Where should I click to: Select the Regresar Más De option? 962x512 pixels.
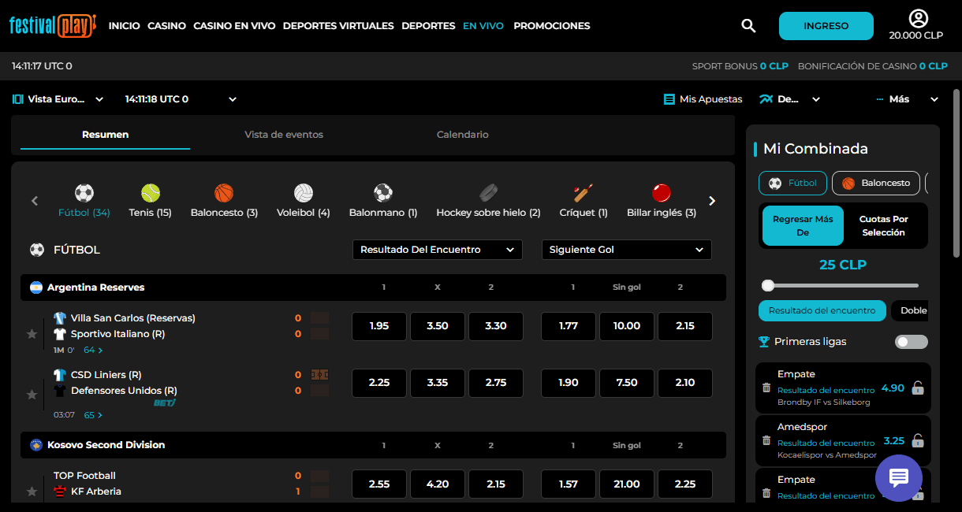click(803, 226)
